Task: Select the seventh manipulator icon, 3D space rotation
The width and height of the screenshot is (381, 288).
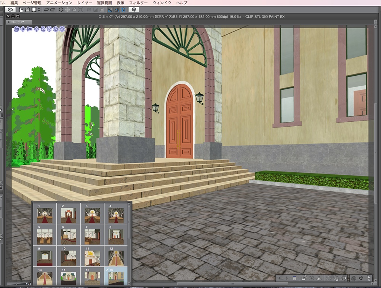Action: point(56,29)
